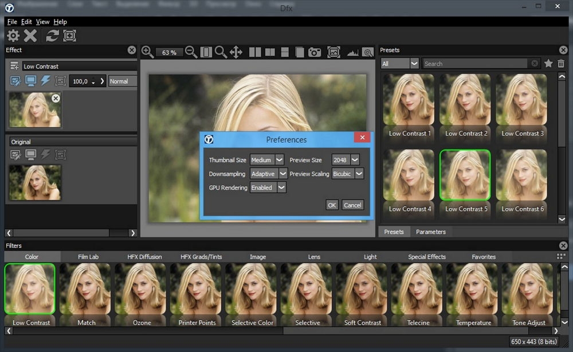Click the 63 % zoom value field
Screen dimensions: 573x352
tap(169, 52)
